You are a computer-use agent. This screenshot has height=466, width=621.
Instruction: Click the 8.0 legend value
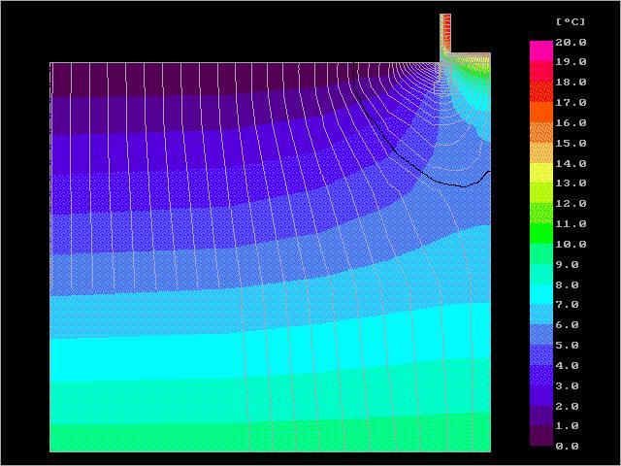click(567, 284)
